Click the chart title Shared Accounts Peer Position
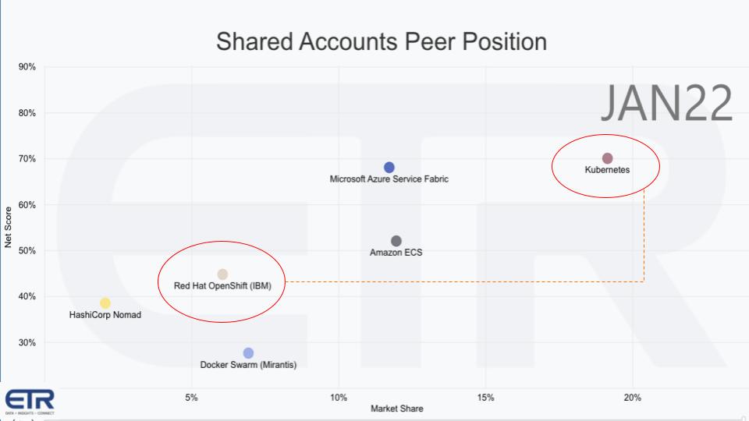The height and width of the screenshot is (421, 749). point(382,41)
